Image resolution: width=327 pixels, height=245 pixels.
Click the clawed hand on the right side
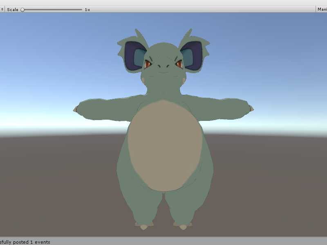click(250, 109)
